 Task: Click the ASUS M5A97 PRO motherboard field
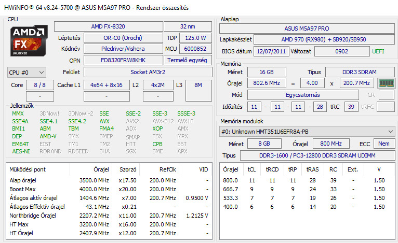point(307,28)
